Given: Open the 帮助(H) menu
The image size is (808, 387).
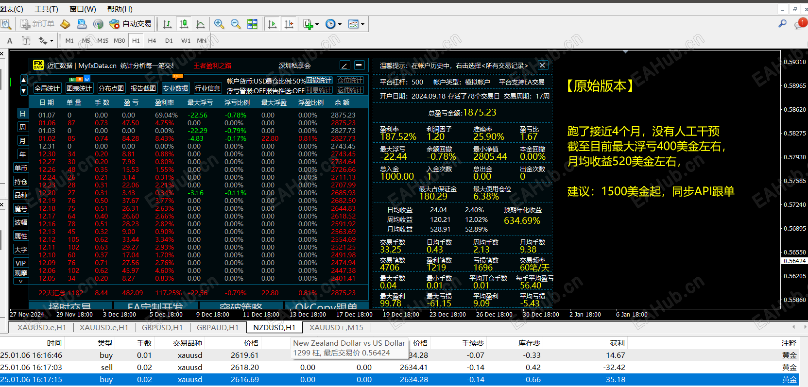Looking at the screenshot, I should pos(120,9).
